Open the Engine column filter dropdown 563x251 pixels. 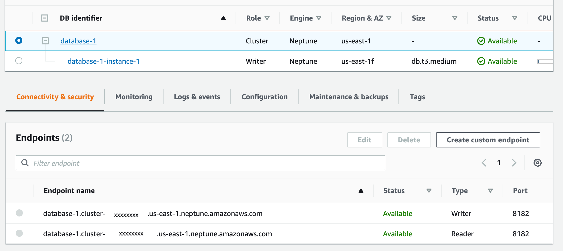coord(319,18)
